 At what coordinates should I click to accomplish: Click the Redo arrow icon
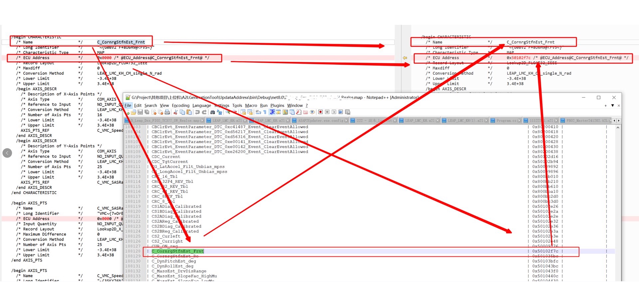(204, 112)
